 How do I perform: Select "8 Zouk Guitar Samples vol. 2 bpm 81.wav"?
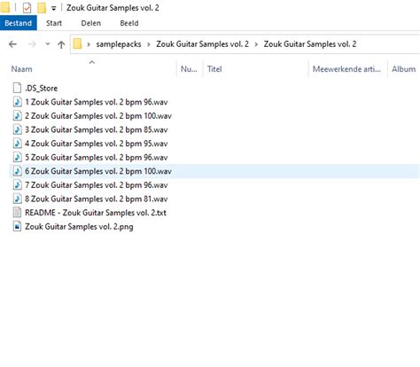pyautogui.click(x=97, y=199)
